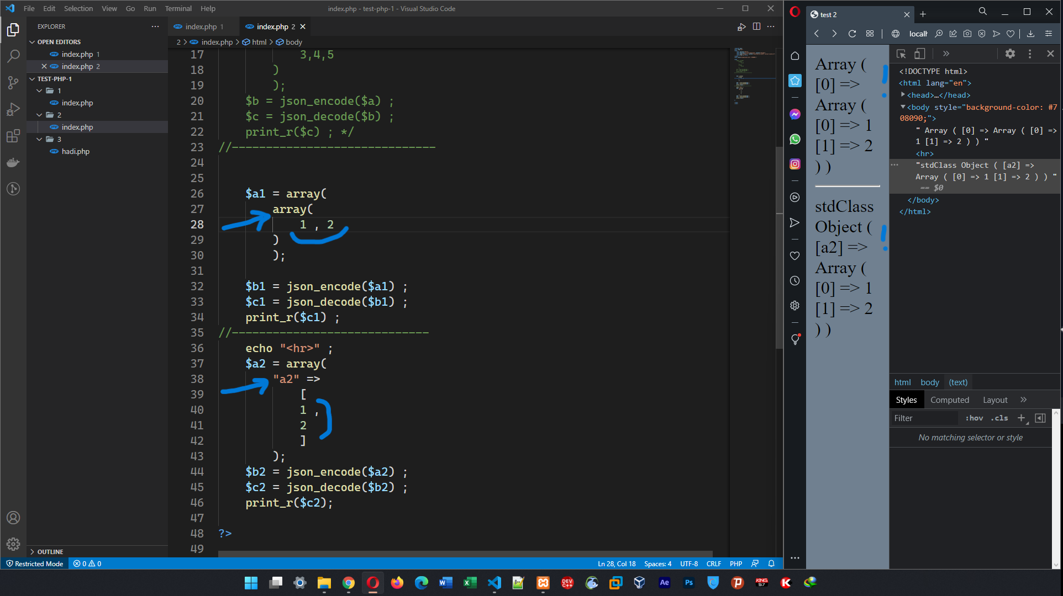
Task: Open Source Control view
Action: tap(13, 83)
